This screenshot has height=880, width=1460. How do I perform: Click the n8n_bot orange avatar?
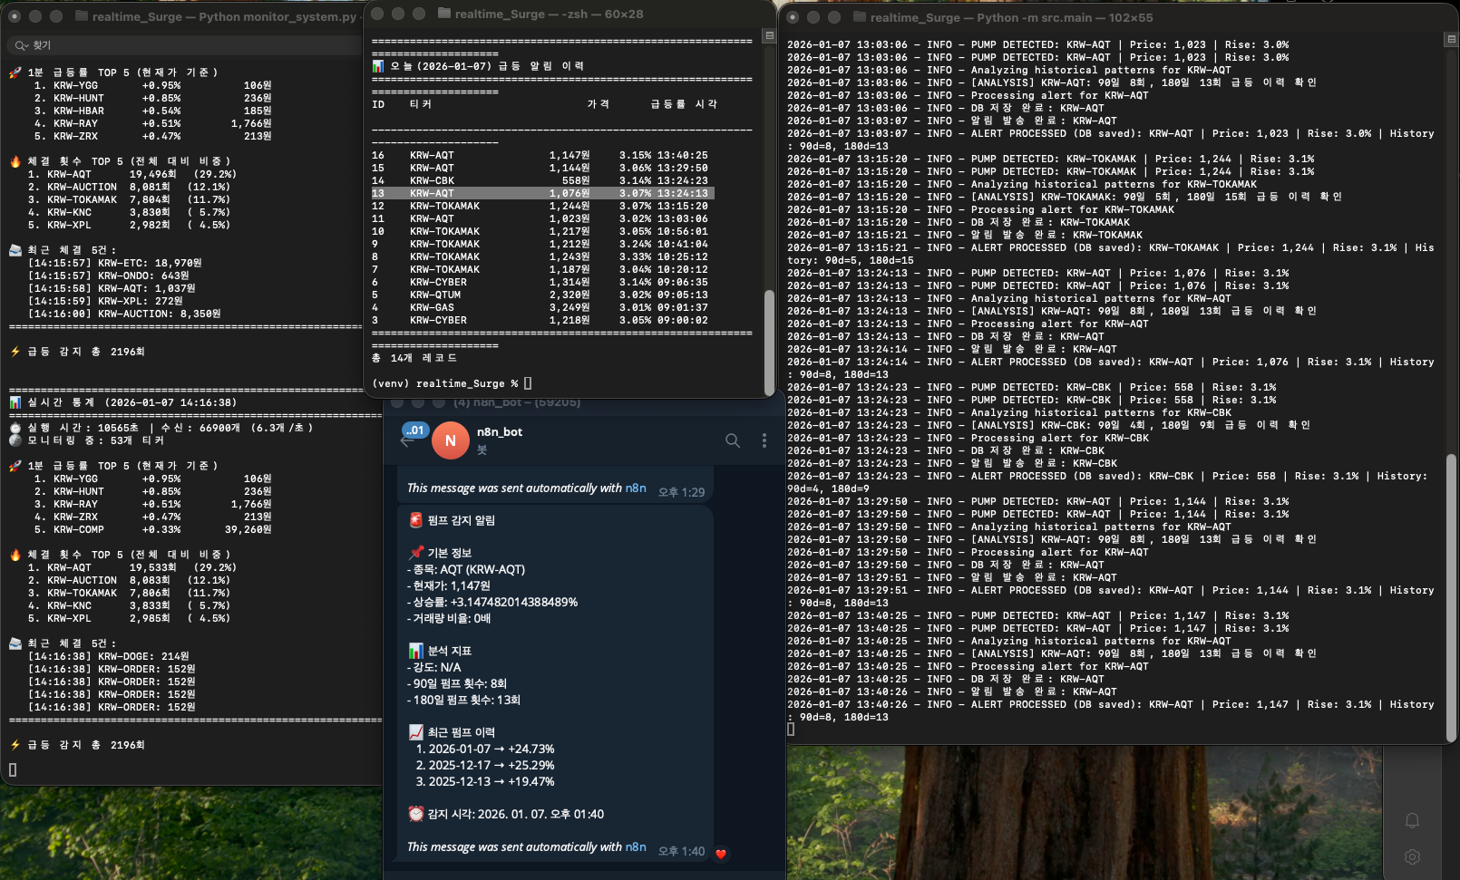(450, 440)
